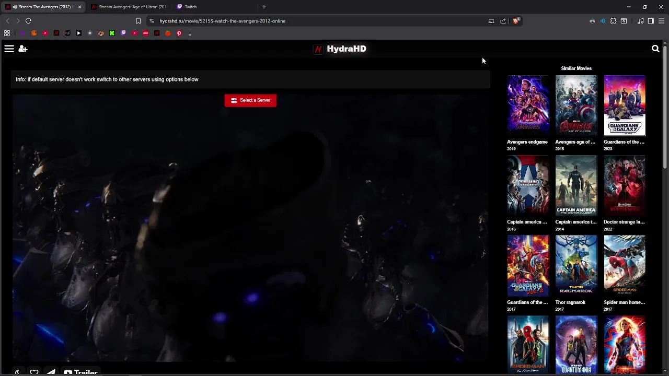The width and height of the screenshot is (669, 376).
Task: Go back to the previous page
Action: (7, 21)
